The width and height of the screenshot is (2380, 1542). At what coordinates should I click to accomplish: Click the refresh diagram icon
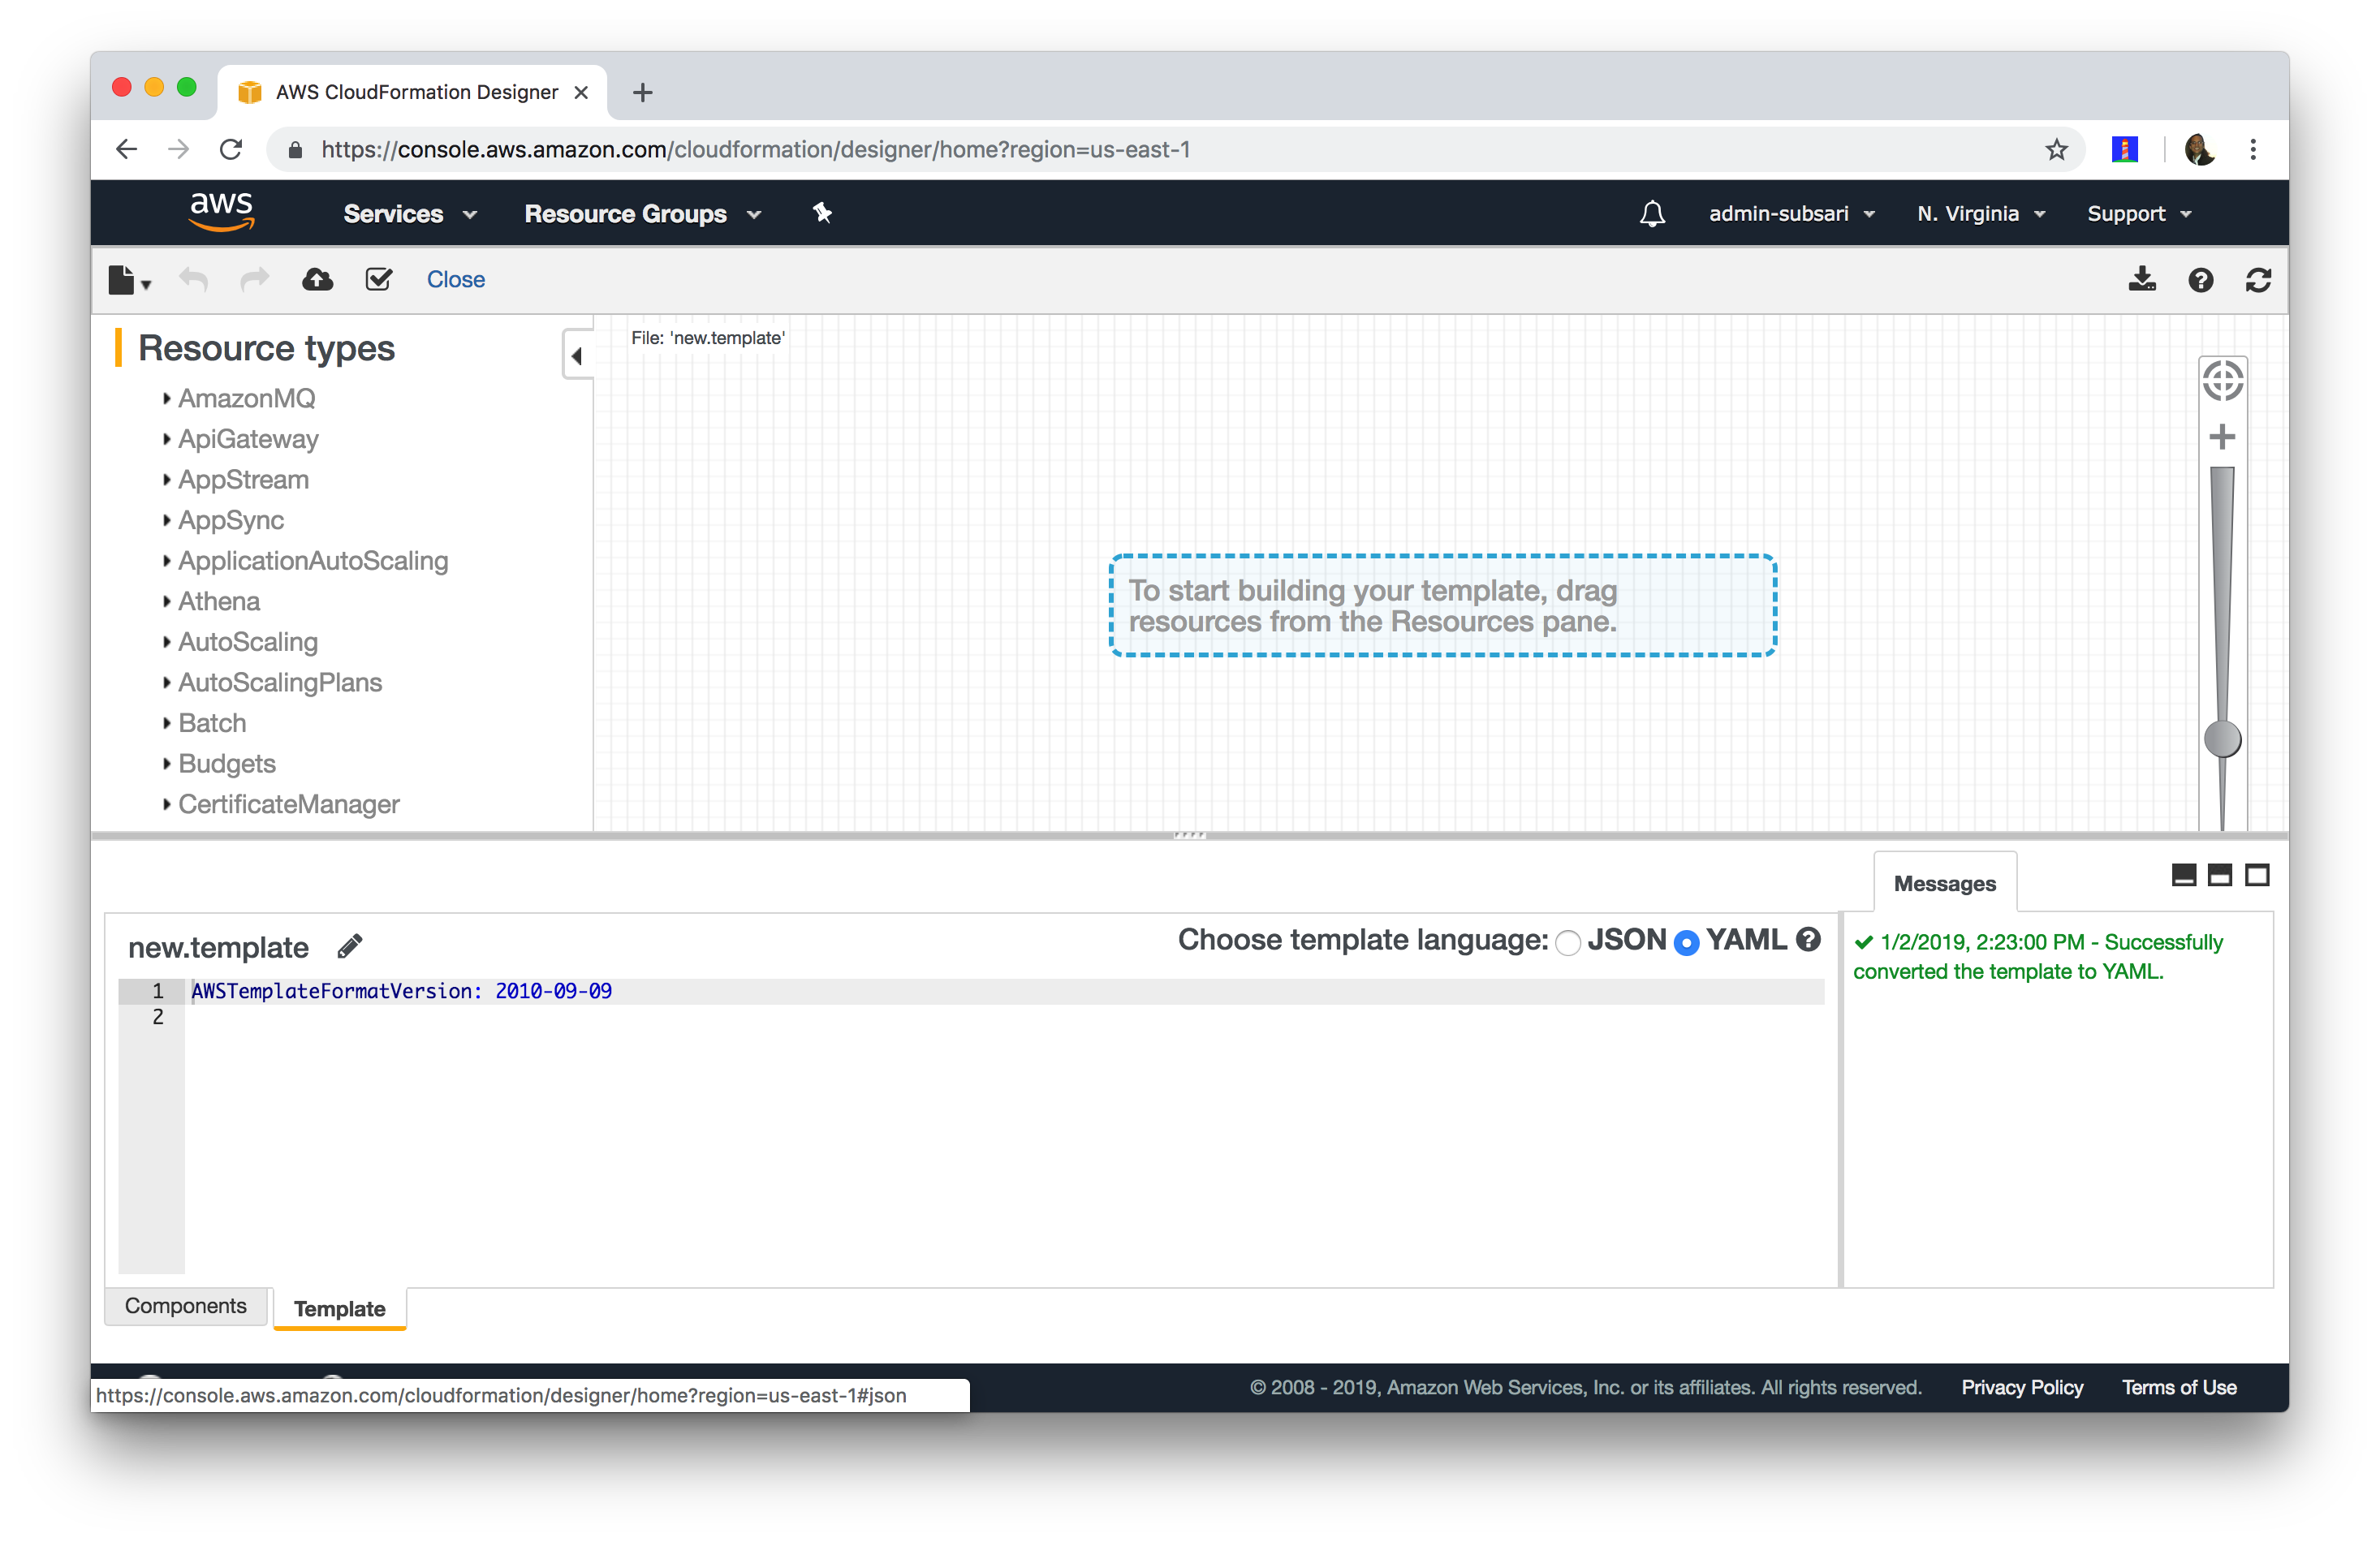coord(2258,280)
